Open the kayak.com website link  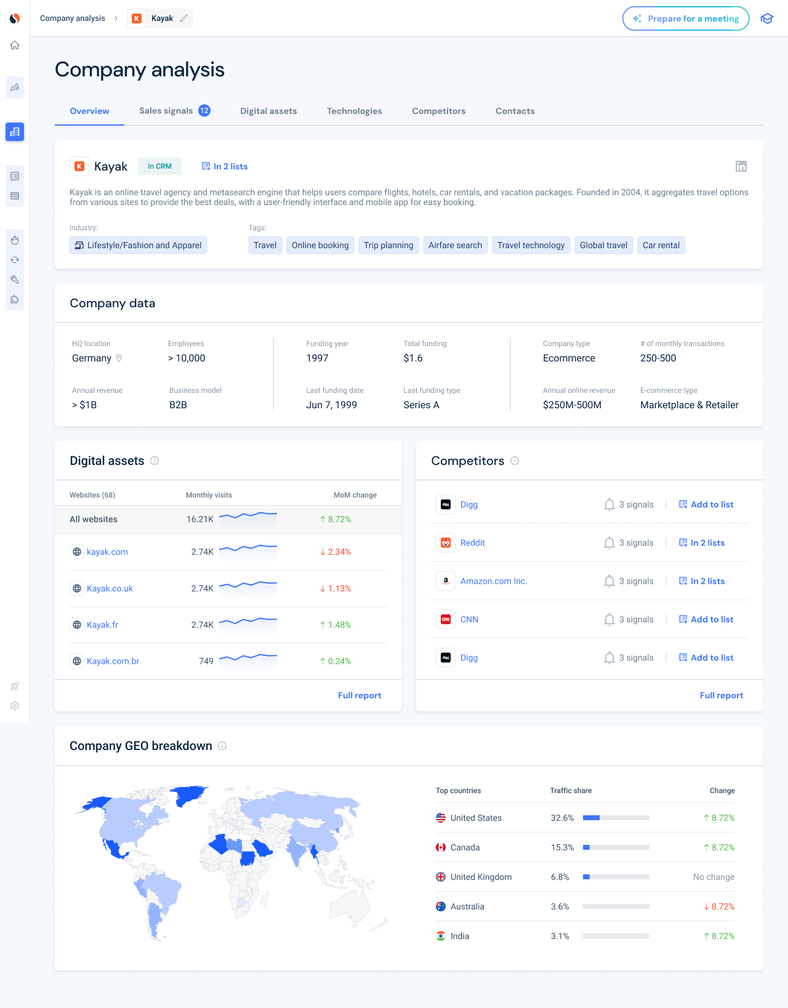pos(107,552)
